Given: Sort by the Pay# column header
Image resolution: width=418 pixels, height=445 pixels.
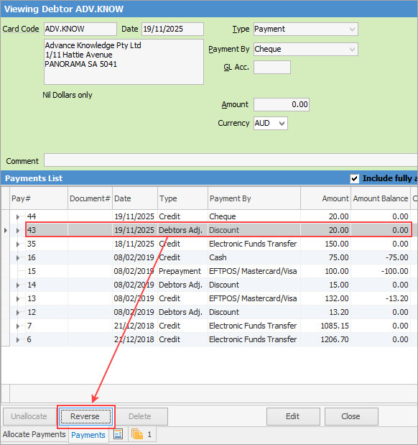Looking at the screenshot, I should pyautogui.click(x=39, y=198).
